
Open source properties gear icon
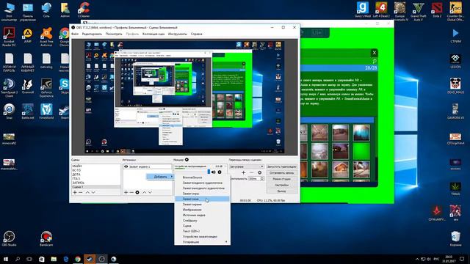[x=137, y=192]
